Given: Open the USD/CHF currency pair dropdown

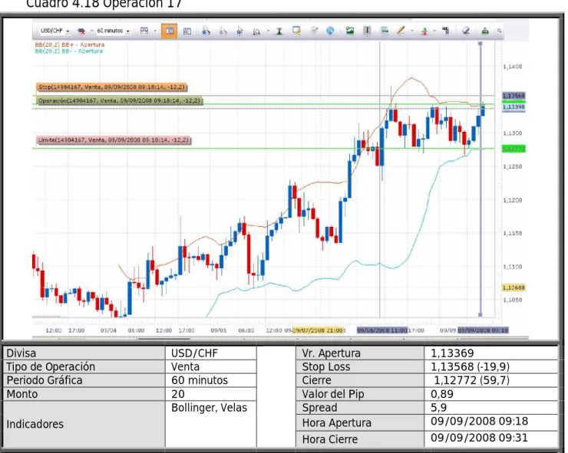Looking at the screenshot, I should click(54, 31).
